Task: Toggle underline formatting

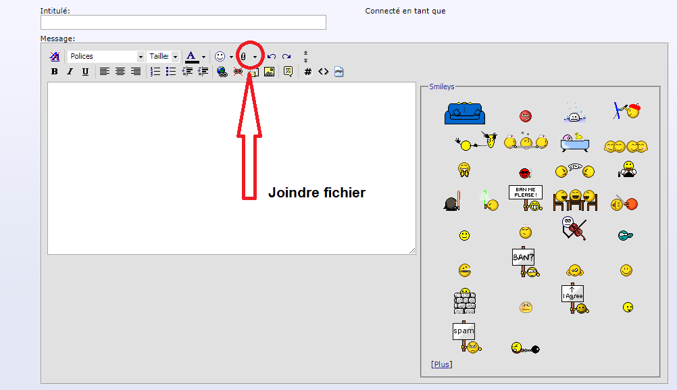Action: coord(85,72)
